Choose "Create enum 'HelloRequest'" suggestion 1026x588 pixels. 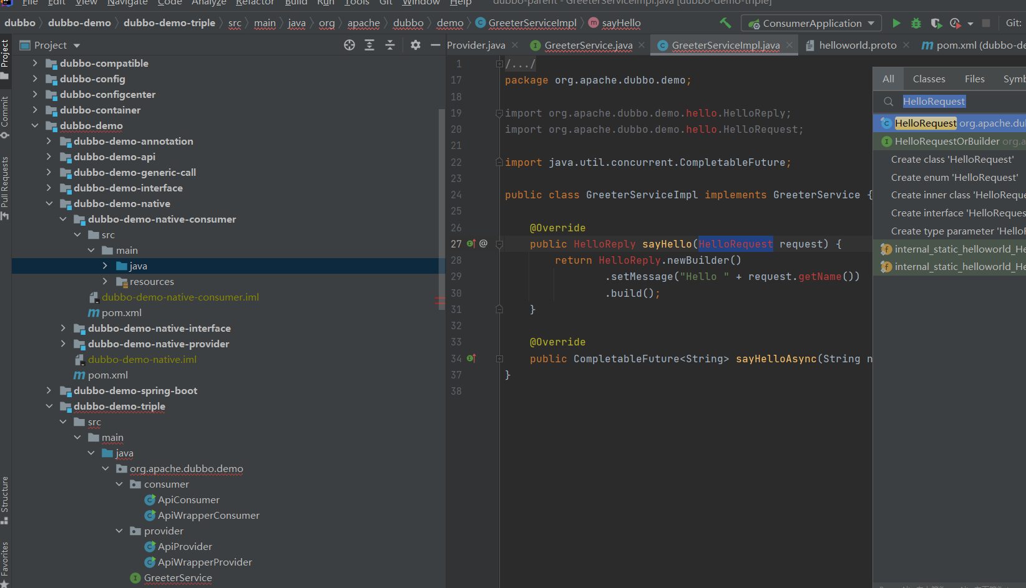tap(954, 178)
